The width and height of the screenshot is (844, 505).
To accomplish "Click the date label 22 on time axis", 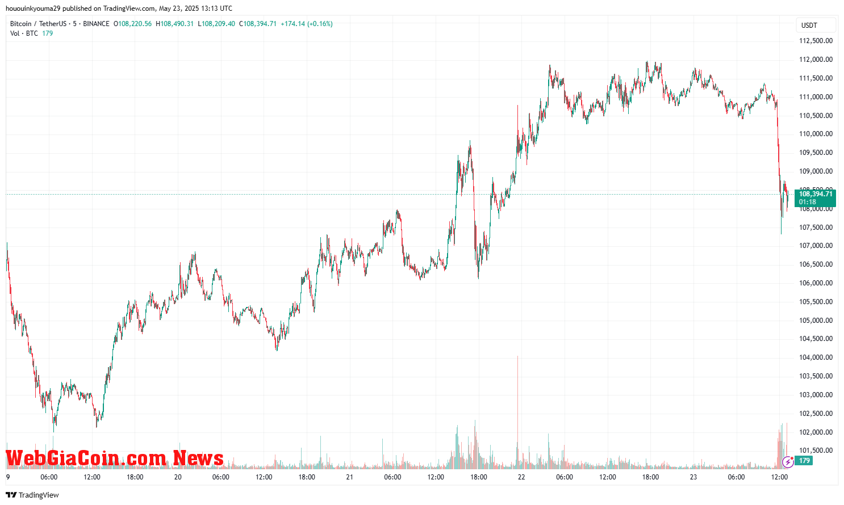I will point(521,477).
